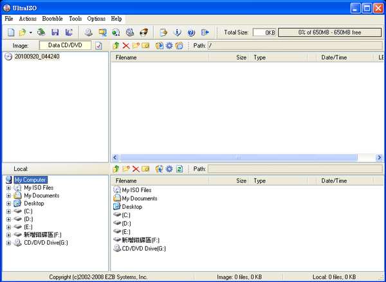Expand the 新增磁碟區(F:) tree node

pyautogui.click(x=8, y=235)
